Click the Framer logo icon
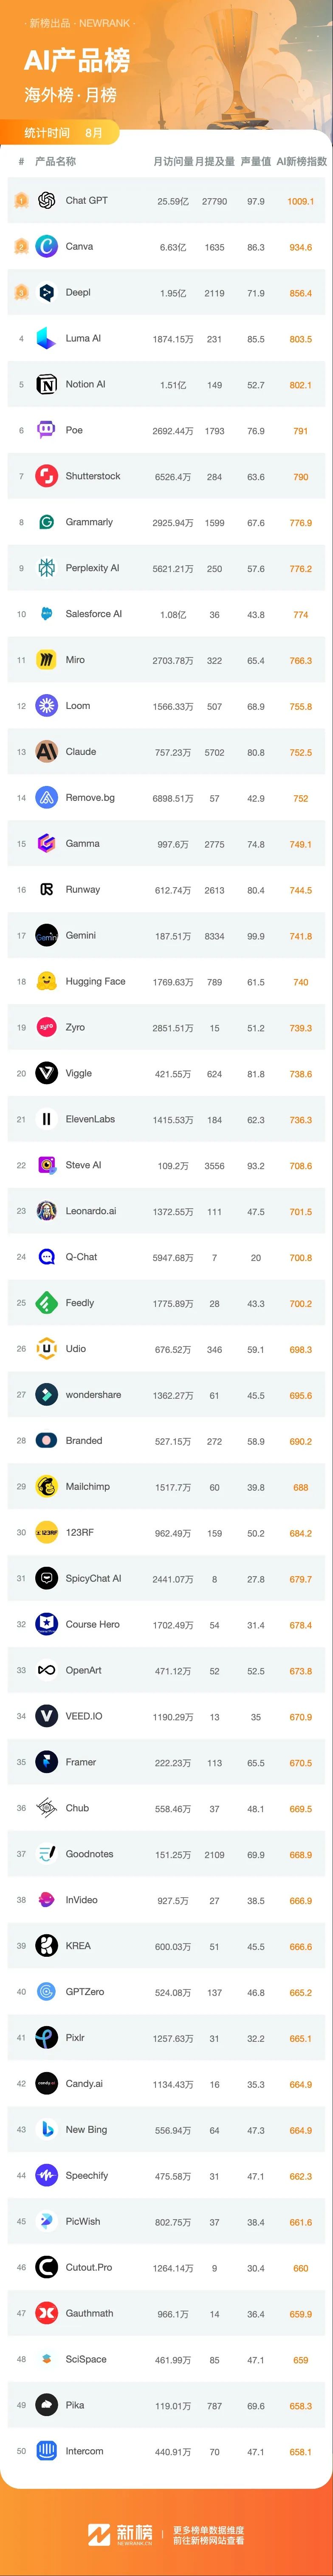This screenshot has width=333, height=2576. click(46, 1763)
